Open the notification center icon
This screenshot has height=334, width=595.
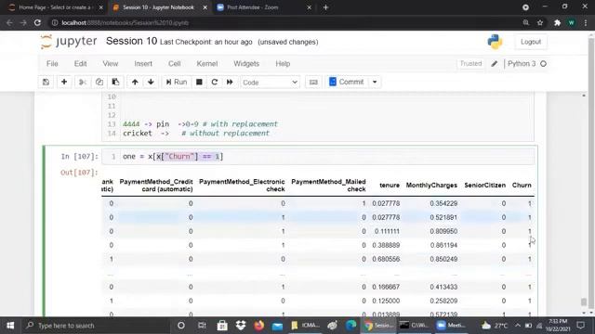click(580, 326)
